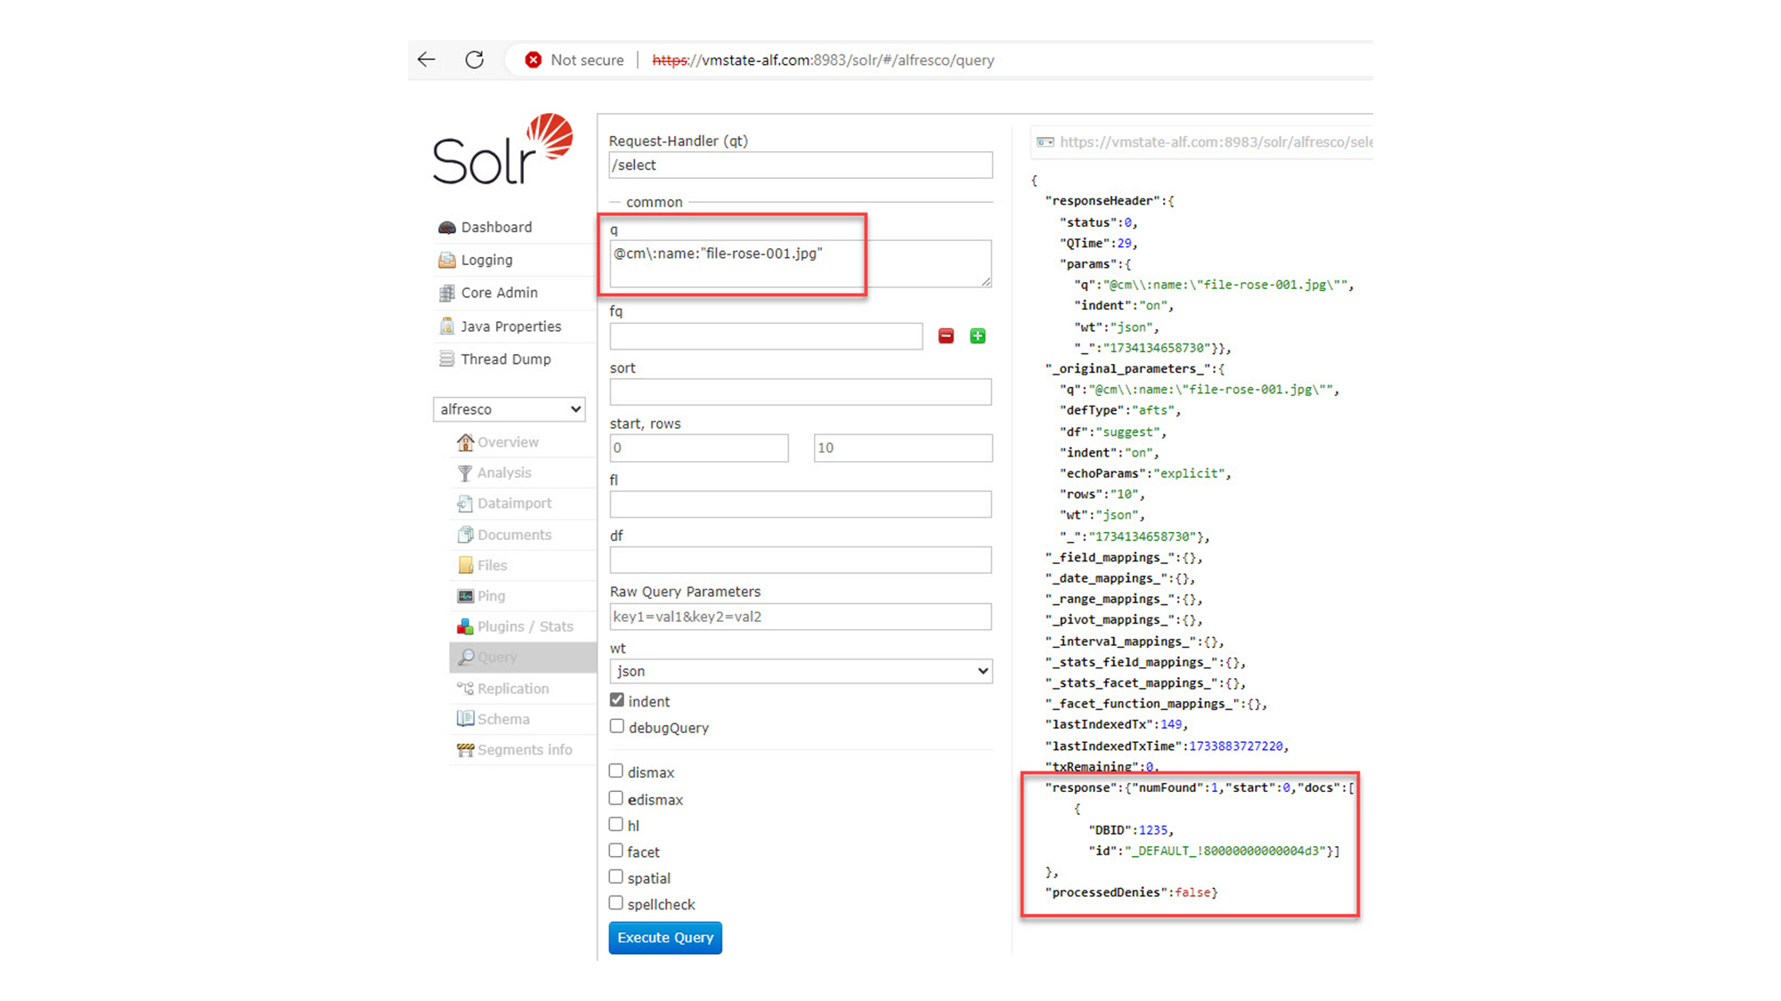Click the Thread Dump icon

pos(447,359)
